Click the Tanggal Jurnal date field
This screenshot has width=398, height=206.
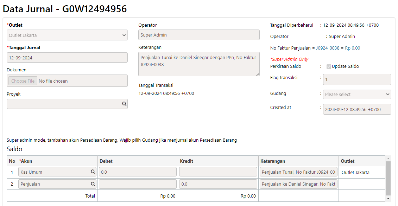click(67, 58)
